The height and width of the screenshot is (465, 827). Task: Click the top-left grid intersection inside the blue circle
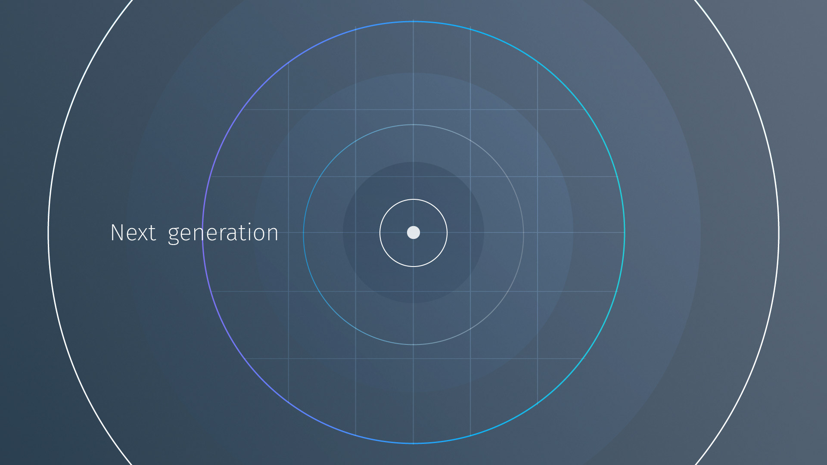point(288,109)
